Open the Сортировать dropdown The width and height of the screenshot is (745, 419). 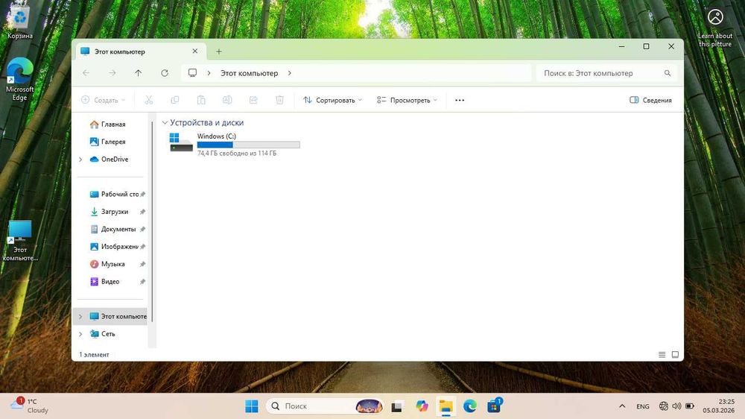click(x=332, y=100)
